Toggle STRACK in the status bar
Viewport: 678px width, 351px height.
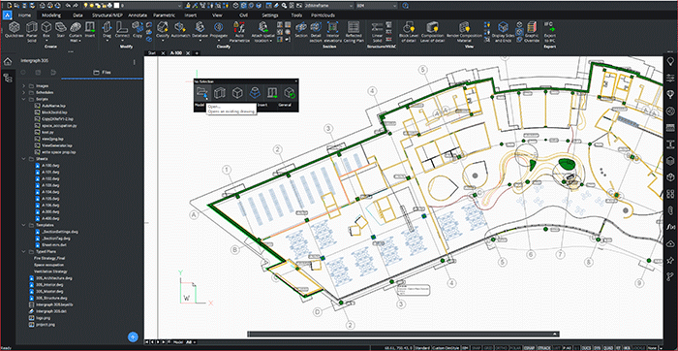coord(544,348)
